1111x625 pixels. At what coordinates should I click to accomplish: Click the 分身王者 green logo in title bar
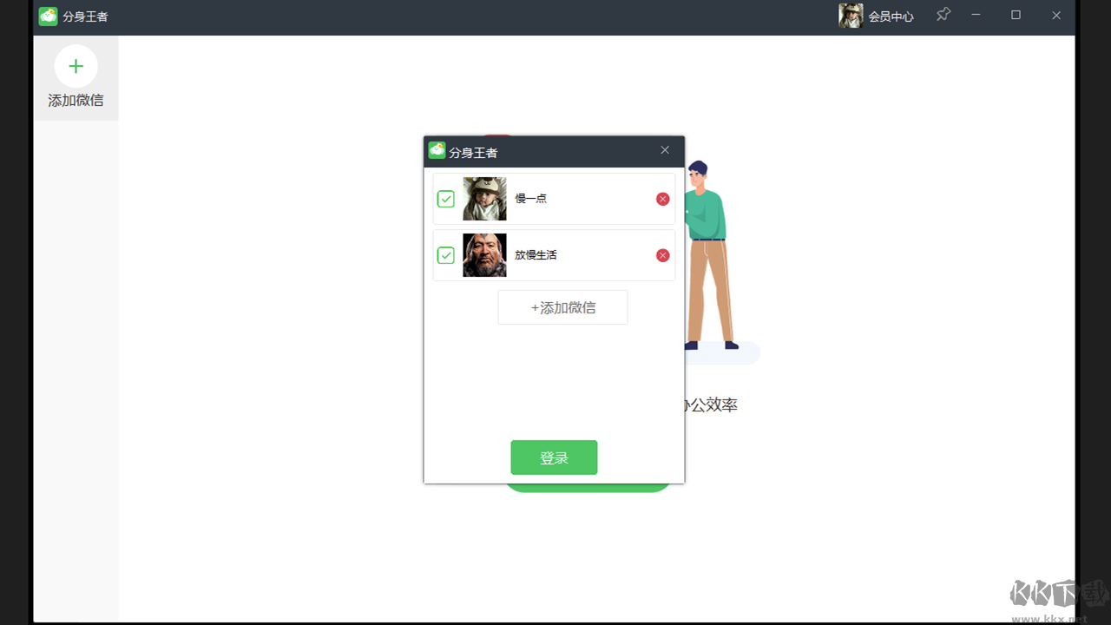48,16
